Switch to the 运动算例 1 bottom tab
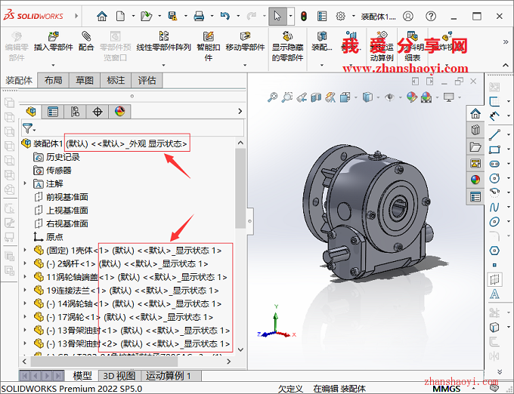Screen dimensions: 514x394 168,376
